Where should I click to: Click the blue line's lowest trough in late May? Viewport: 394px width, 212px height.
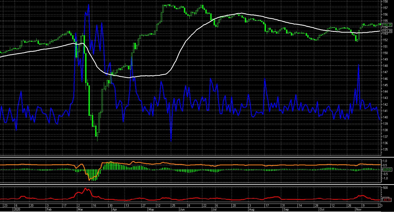pos(171,141)
